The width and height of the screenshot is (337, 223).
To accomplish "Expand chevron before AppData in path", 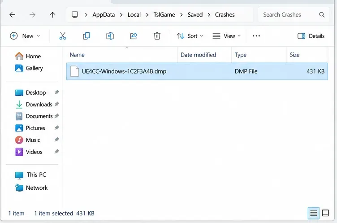I will point(86,15).
